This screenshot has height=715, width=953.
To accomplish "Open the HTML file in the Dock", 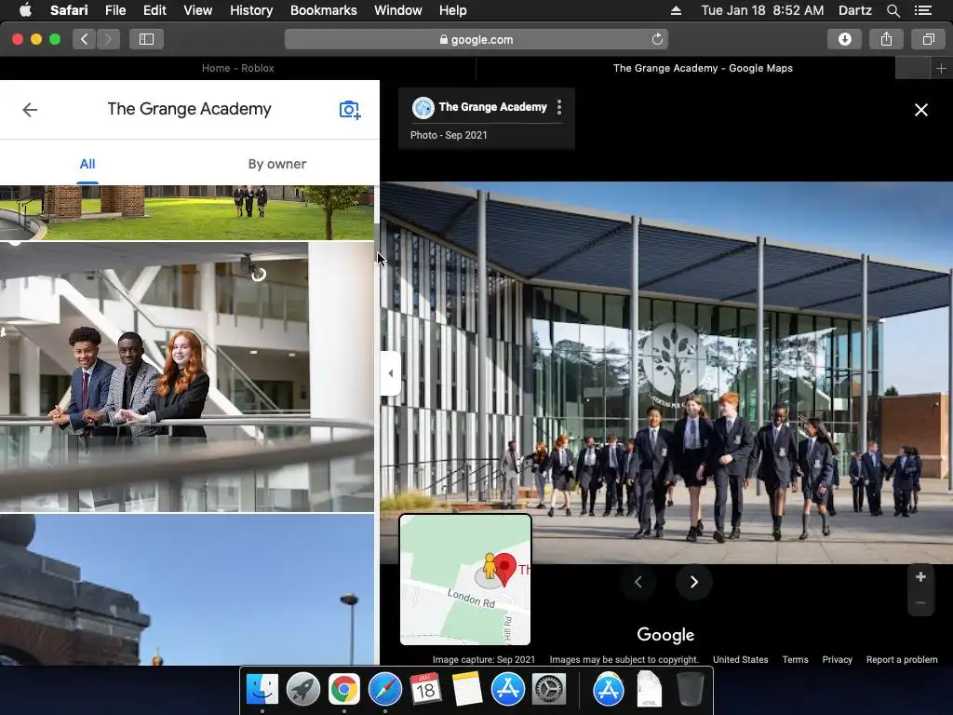I will pos(649,689).
